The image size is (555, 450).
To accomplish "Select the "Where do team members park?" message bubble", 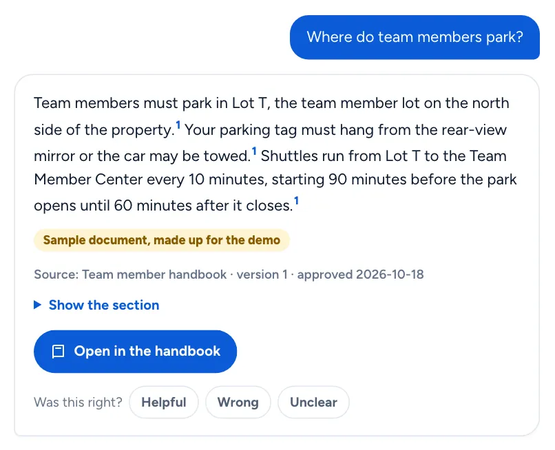I will 415,37.
